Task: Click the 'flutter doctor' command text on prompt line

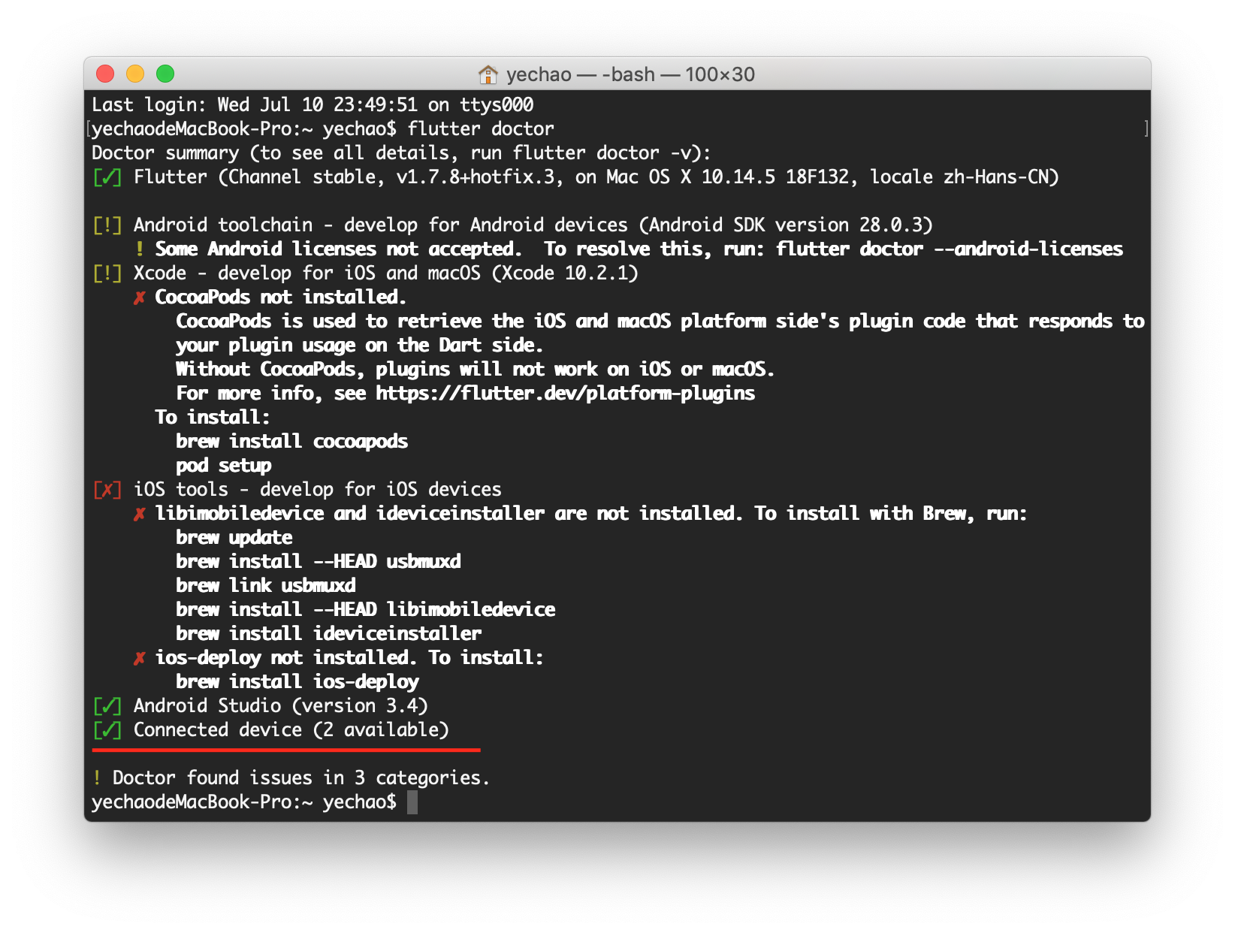Action: [x=481, y=128]
